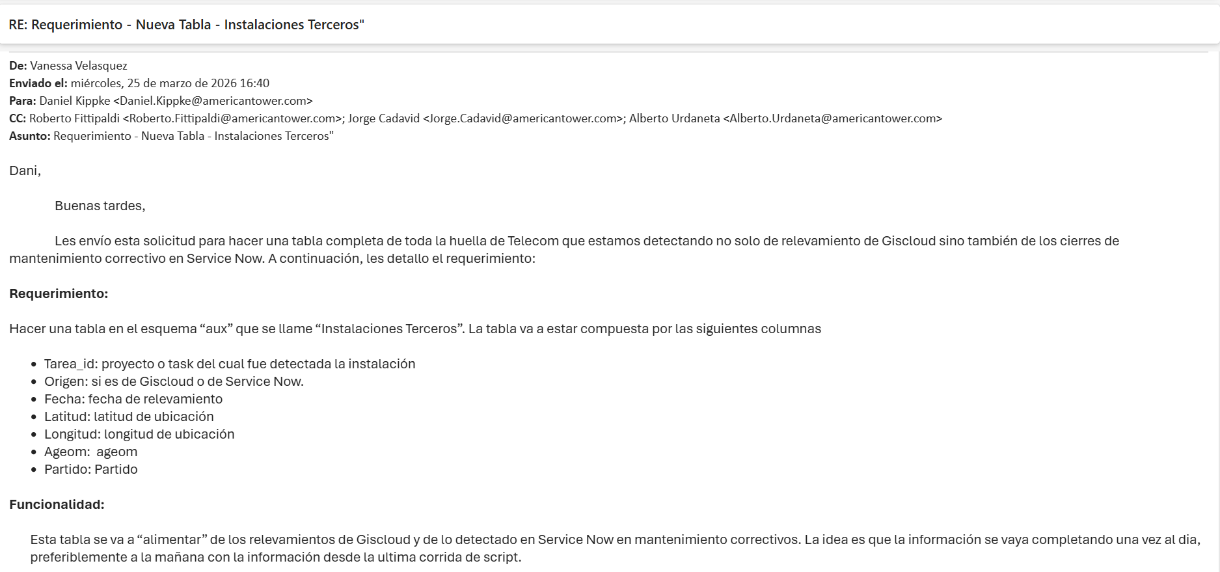Click the email subject title at the top

(186, 25)
